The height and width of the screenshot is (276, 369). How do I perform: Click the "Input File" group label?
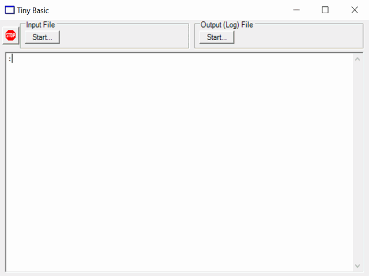pos(40,25)
